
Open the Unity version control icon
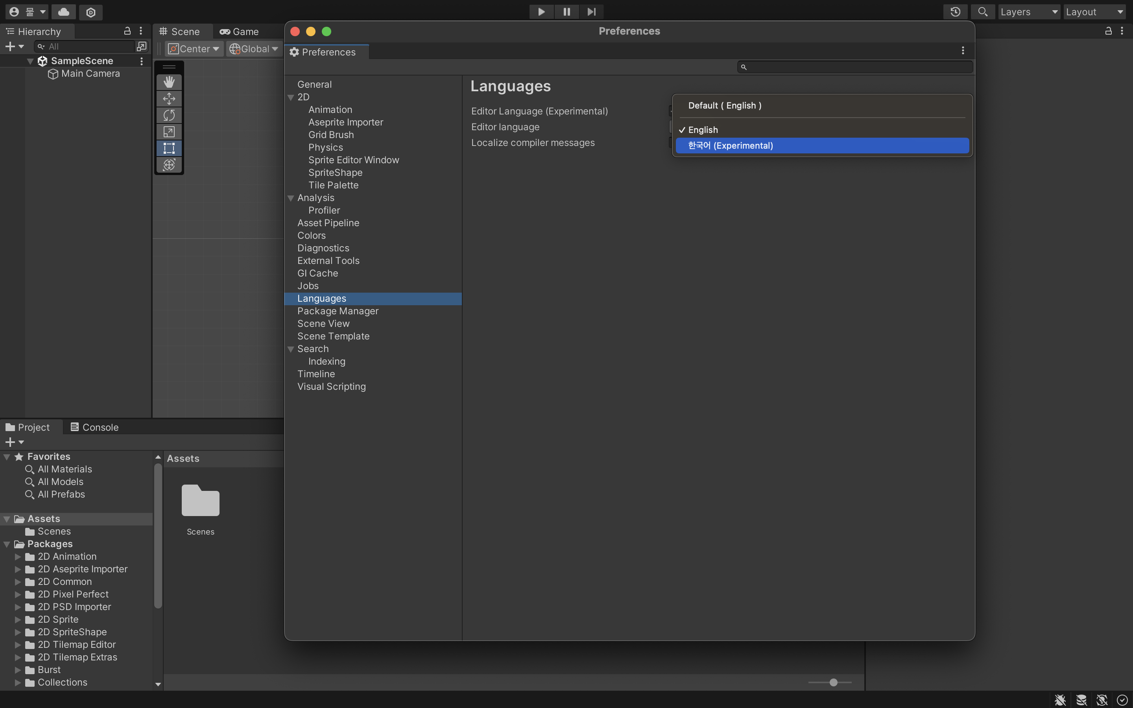[x=91, y=12]
